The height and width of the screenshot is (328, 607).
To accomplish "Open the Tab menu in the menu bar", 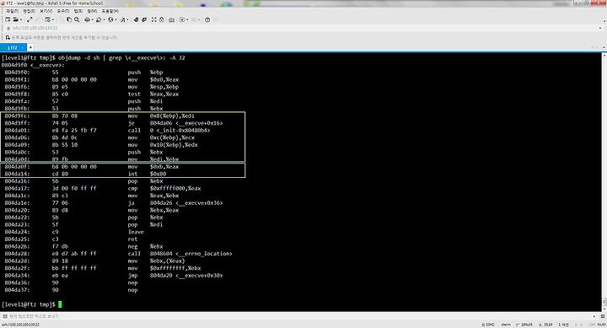I will (78, 11).
